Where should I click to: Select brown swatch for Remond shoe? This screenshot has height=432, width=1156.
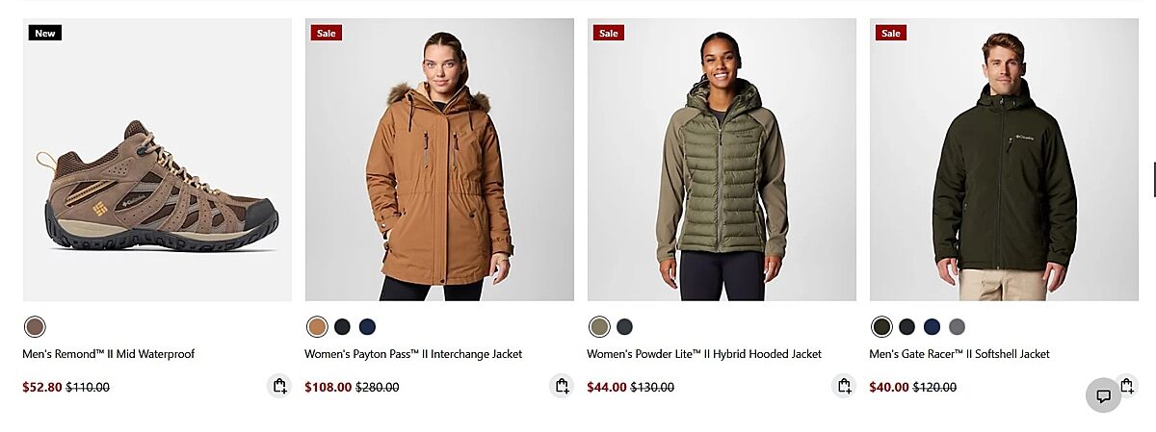(x=35, y=327)
